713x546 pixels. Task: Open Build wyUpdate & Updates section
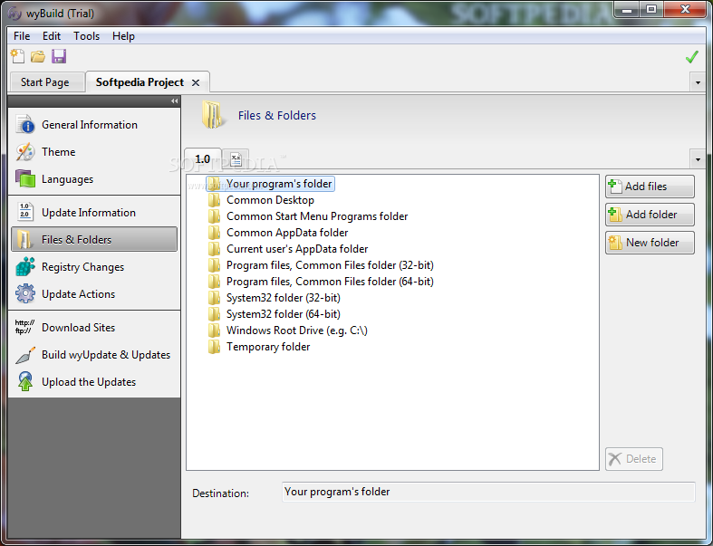click(x=94, y=355)
